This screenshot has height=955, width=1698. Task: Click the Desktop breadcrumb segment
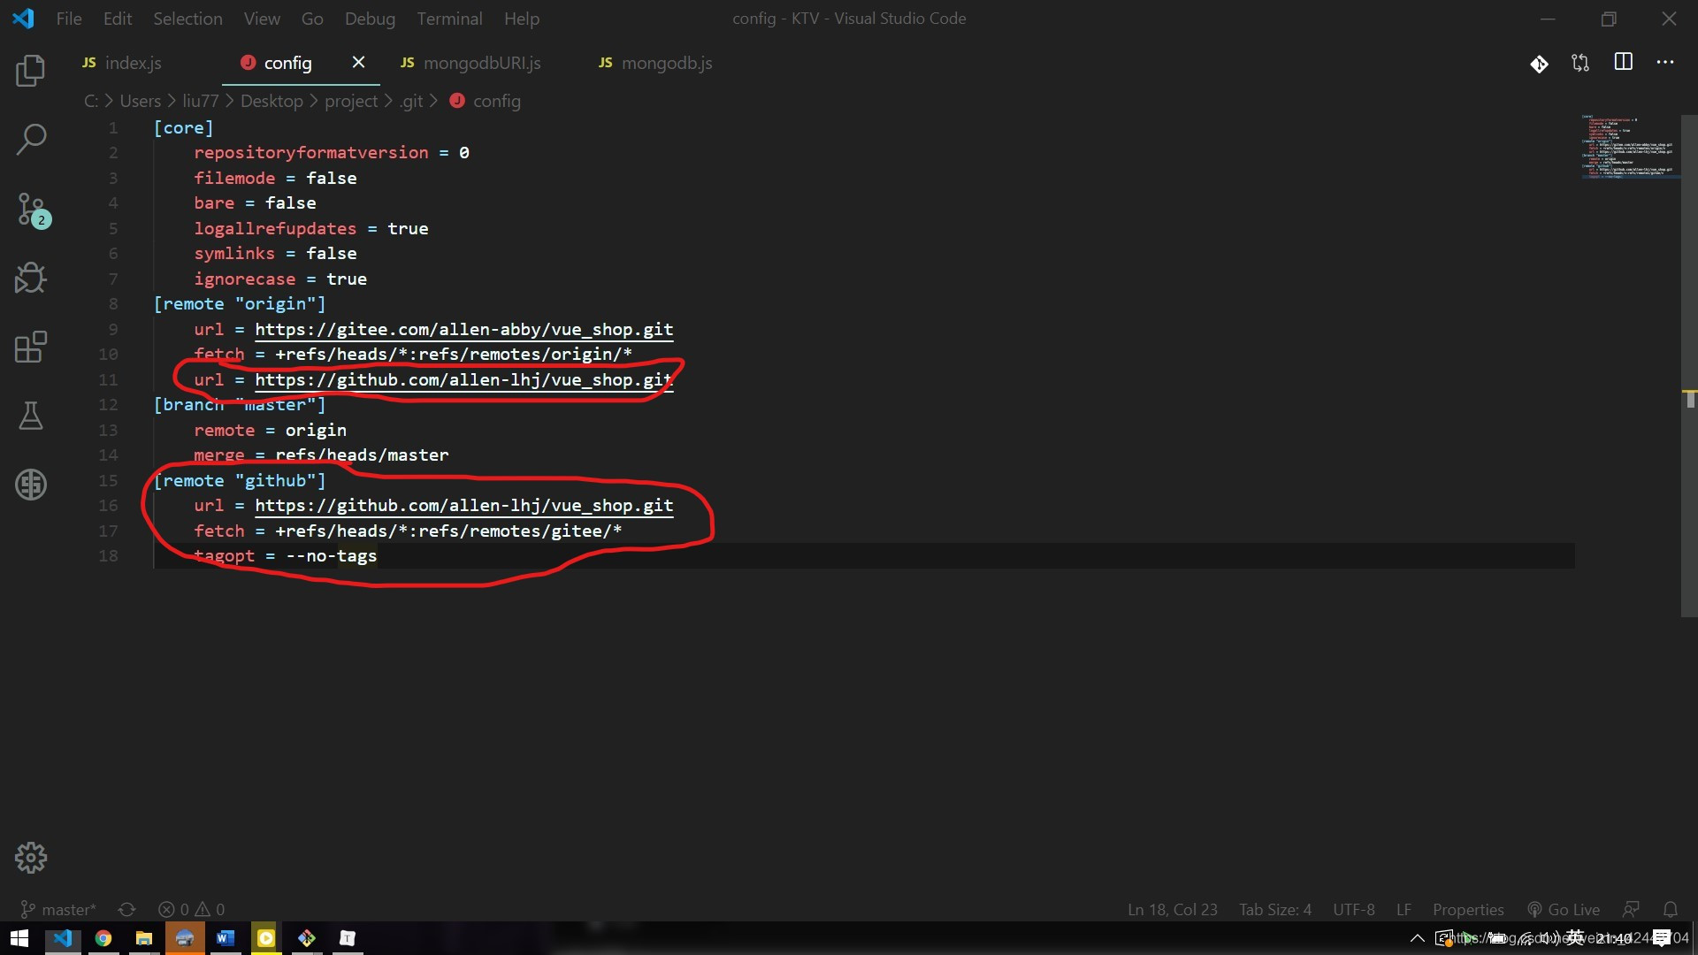click(272, 101)
